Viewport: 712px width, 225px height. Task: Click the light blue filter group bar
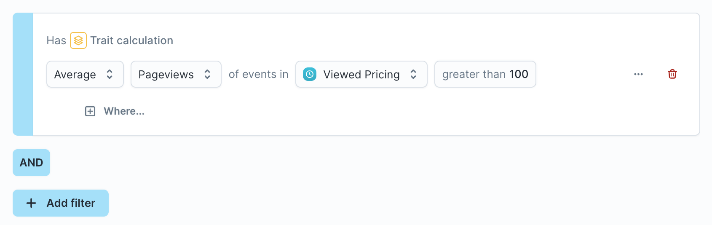(23, 74)
